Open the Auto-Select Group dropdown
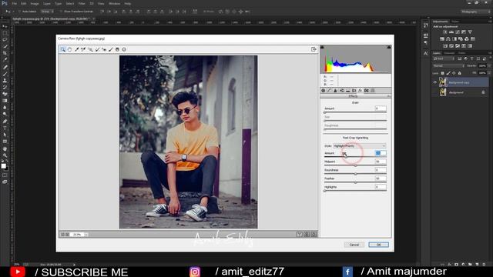493x277 pixels. coord(47,12)
